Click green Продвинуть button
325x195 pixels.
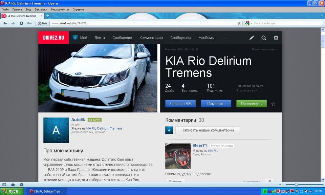[252, 104]
